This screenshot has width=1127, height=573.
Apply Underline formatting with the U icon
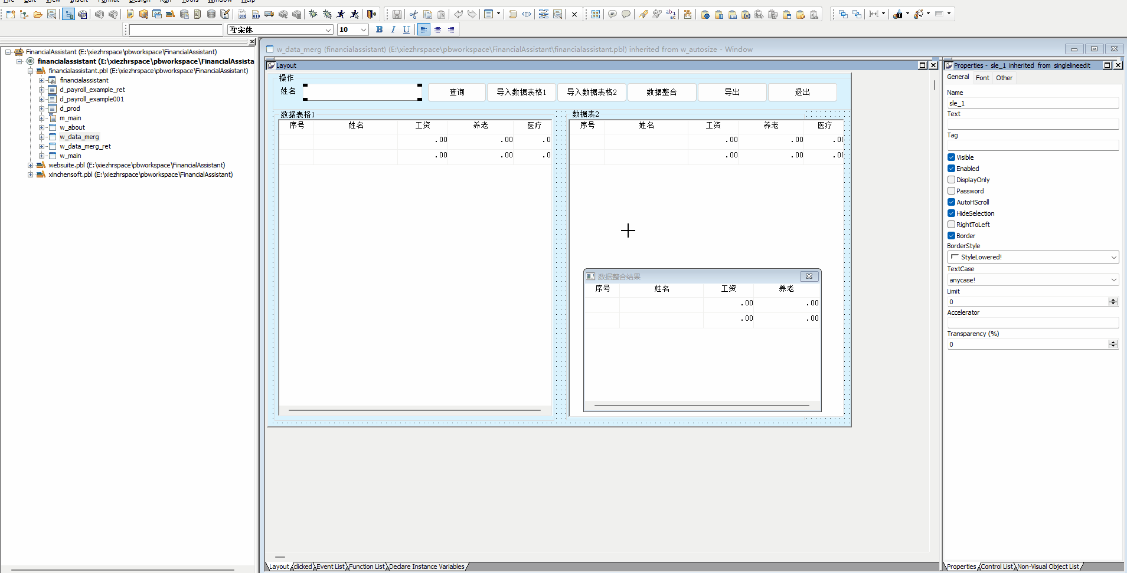[406, 29]
